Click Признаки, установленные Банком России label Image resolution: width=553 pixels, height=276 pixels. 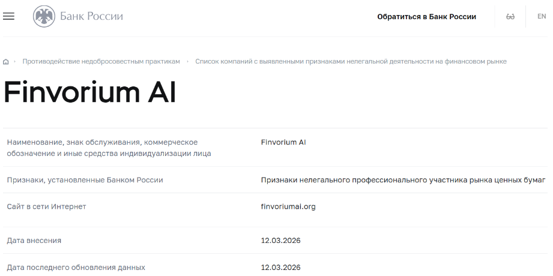pyautogui.click(x=85, y=180)
